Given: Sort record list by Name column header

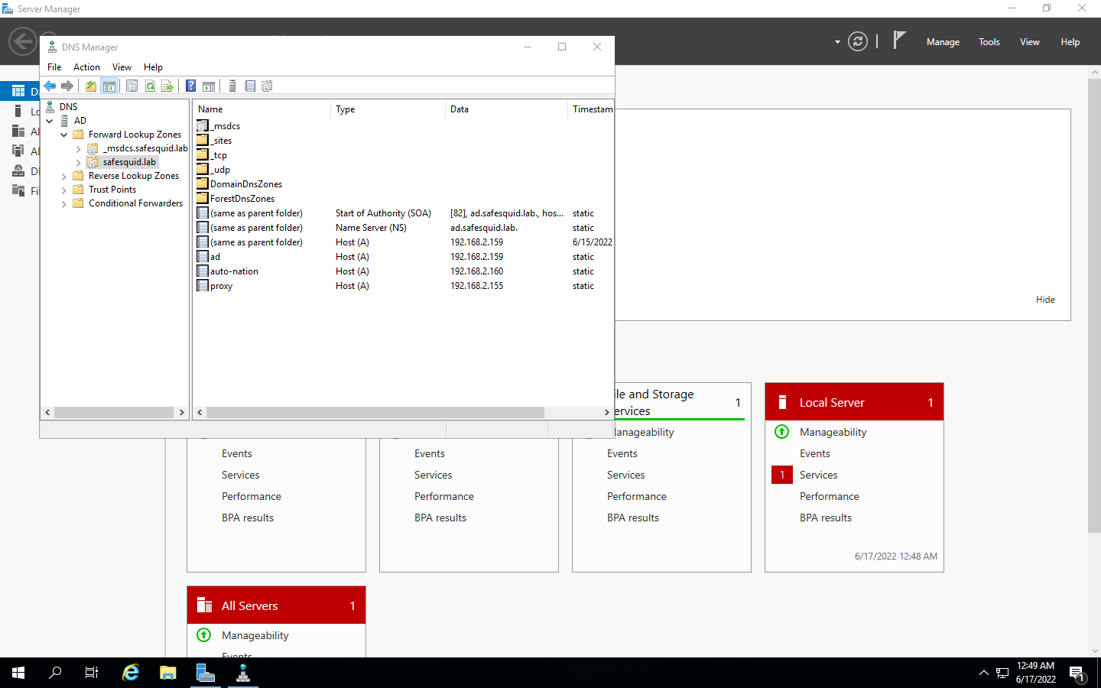Looking at the screenshot, I should point(262,109).
